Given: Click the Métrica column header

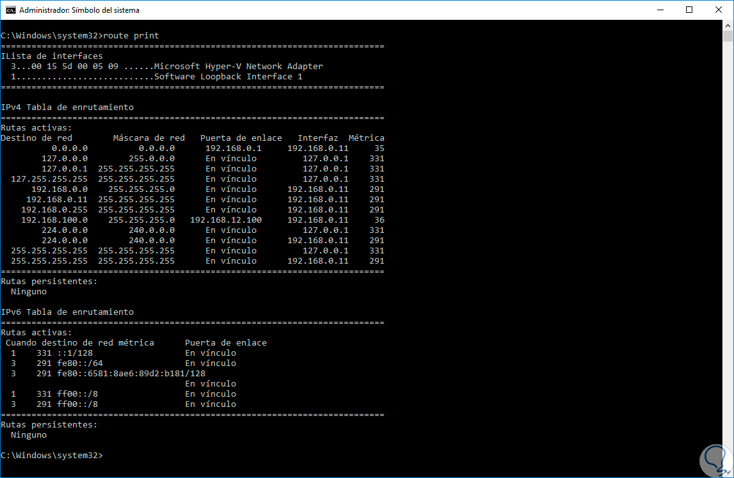Looking at the screenshot, I should (x=366, y=138).
